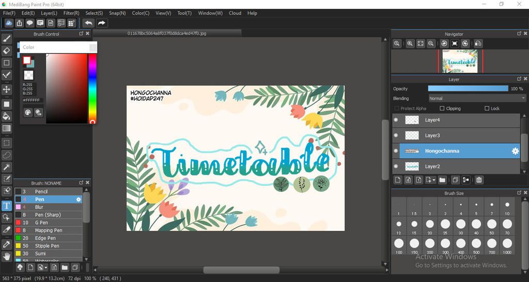The image size is (529, 282).
Task: Expand the add-layer dropdown arrow
Action: pos(434,180)
